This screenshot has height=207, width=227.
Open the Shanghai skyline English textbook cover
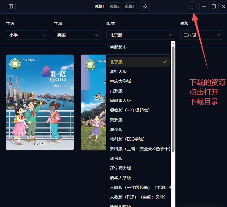40,103
